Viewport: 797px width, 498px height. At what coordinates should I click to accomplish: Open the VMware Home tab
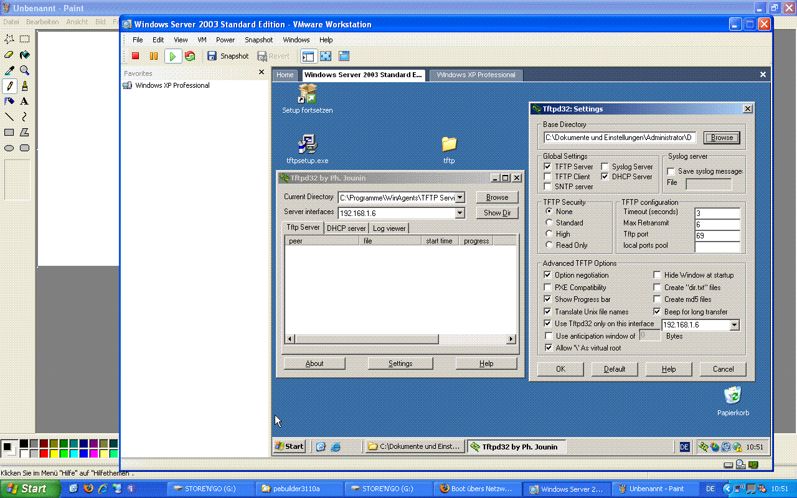pos(285,75)
